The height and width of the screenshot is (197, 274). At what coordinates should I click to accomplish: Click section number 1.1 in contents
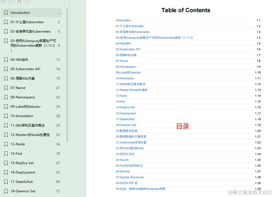[x=259, y=20]
